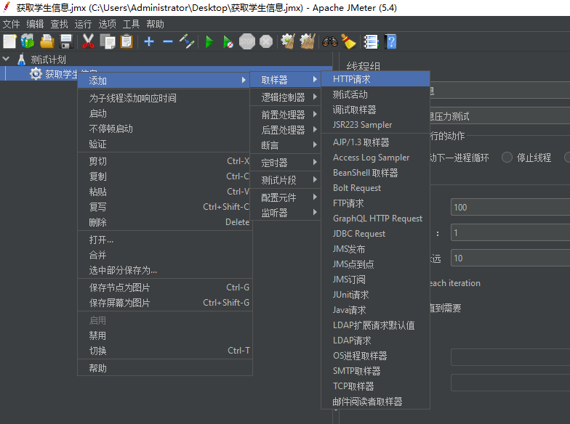The width and height of the screenshot is (570, 424).
Task: Click the Clear broom-with-gear icon
Action: coord(288,41)
